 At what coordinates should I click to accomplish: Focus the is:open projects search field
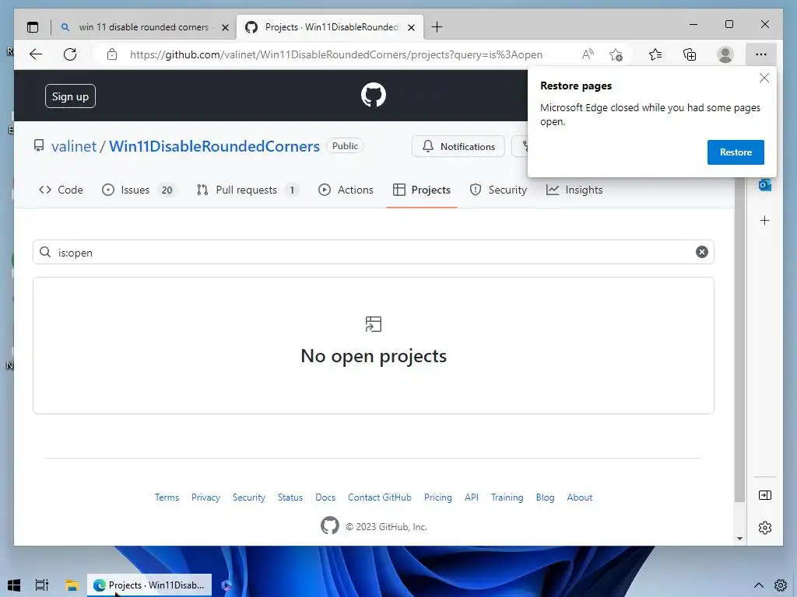(x=373, y=252)
